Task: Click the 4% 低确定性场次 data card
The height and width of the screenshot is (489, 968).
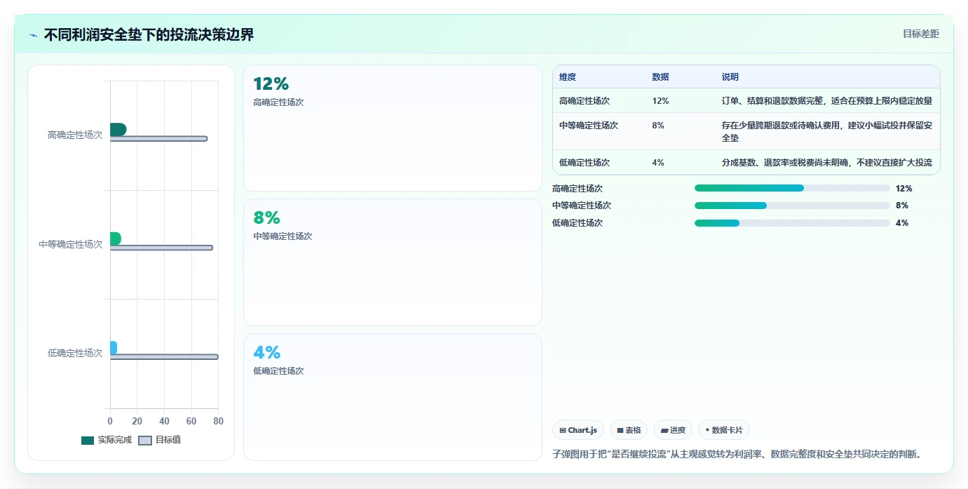Action: coord(393,397)
